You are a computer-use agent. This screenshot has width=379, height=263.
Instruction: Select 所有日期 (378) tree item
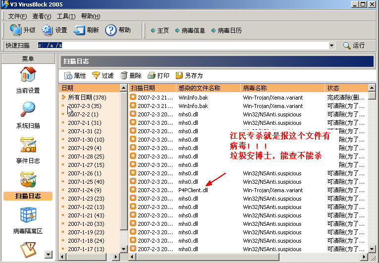click(x=87, y=98)
